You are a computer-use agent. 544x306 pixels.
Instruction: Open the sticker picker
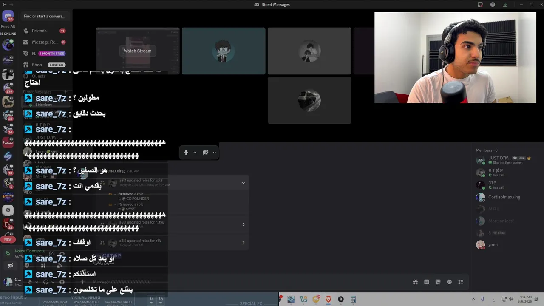438,282
